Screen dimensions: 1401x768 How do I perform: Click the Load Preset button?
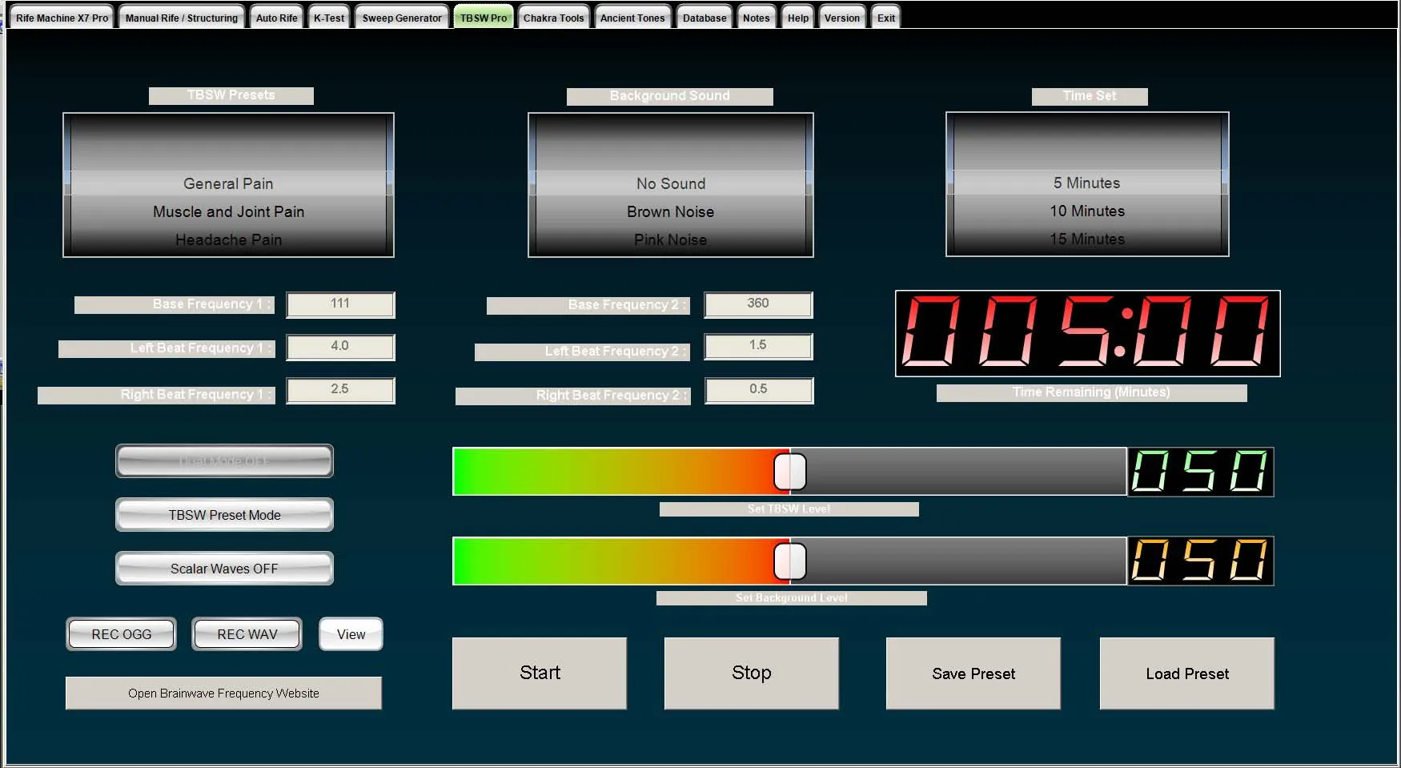(x=1186, y=674)
